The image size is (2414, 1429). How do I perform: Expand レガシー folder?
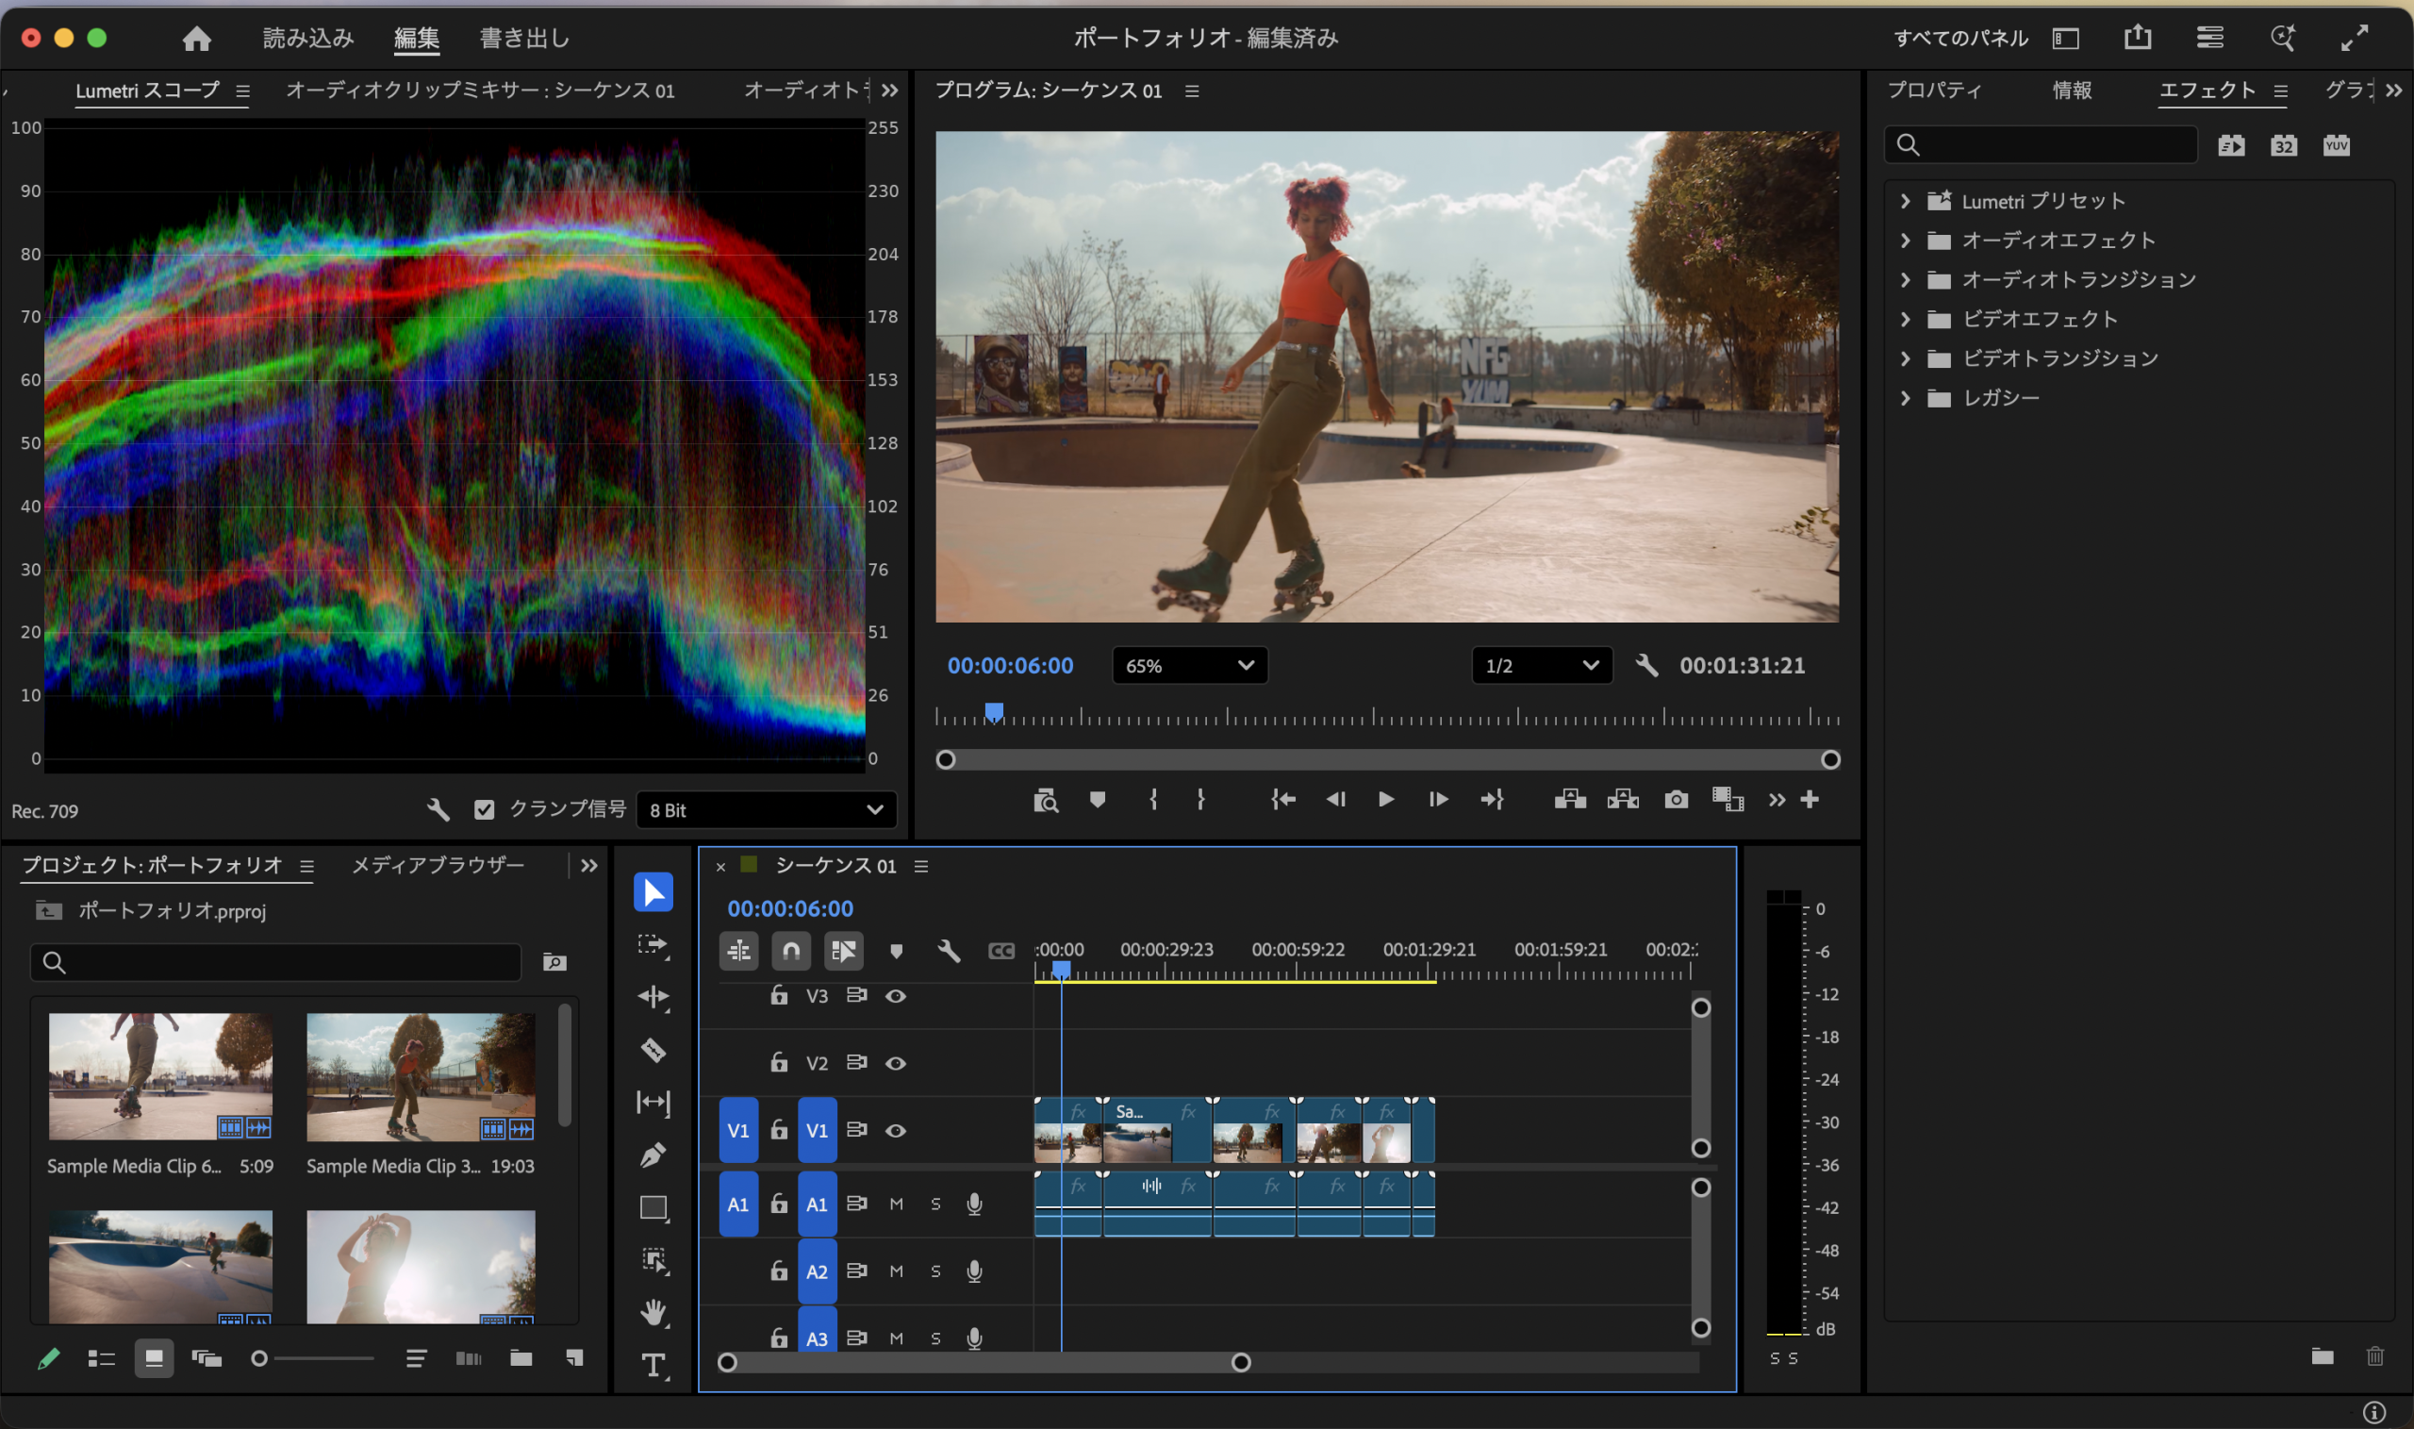1905,398
